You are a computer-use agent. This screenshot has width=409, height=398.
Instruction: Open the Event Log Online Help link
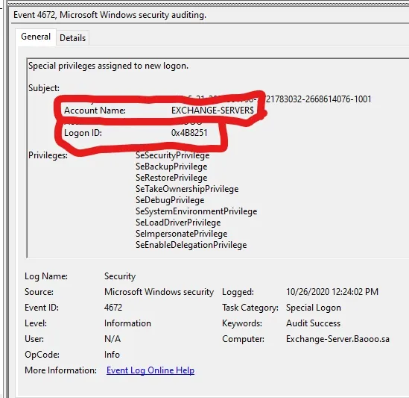pos(150,370)
